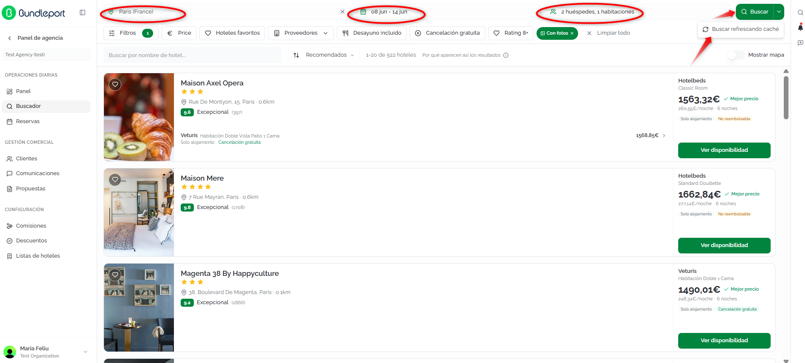Open the Test Agency (test) selector
Screen dimensions: 805x363
(x=46, y=55)
